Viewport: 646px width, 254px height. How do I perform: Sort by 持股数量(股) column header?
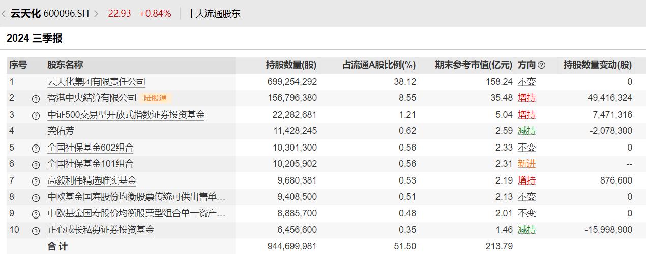point(291,65)
